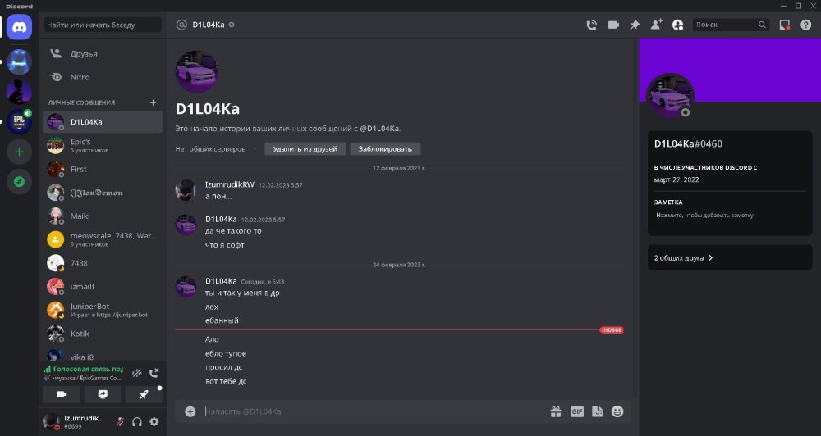Add friends to this DM
This screenshot has width=821, height=436.
tap(656, 25)
